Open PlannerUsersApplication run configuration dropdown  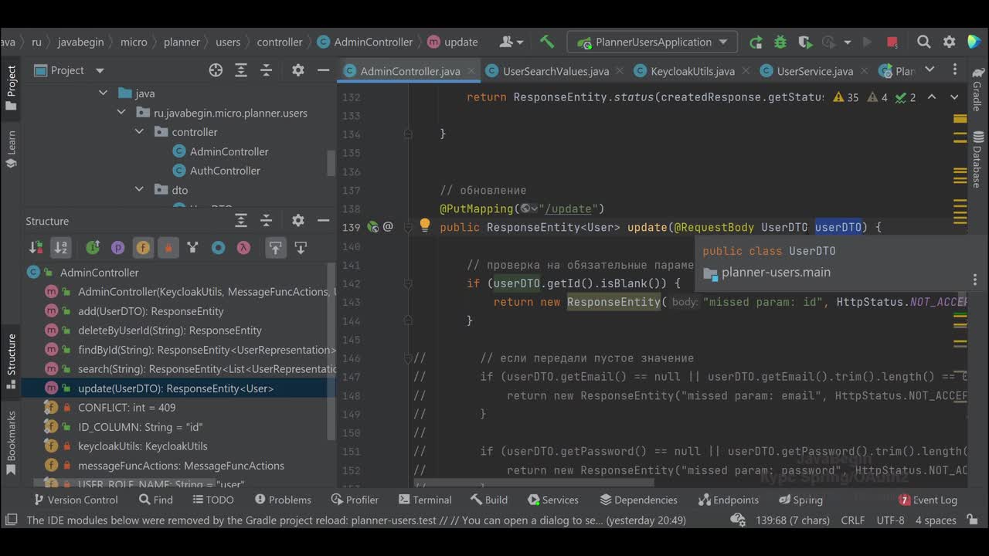652,42
